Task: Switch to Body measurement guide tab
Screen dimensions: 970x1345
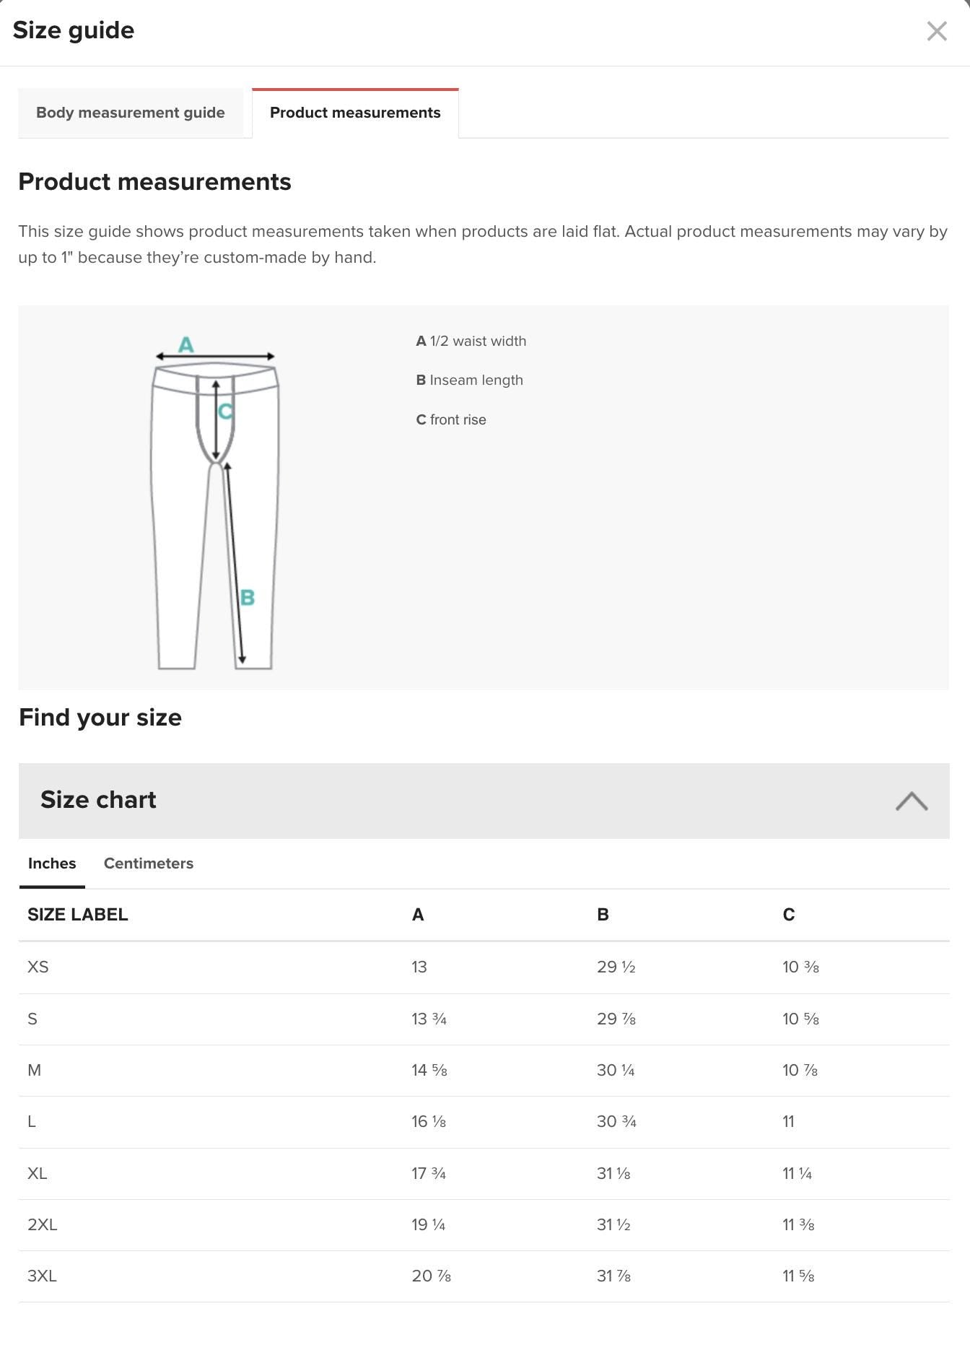Action: point(131,113)
